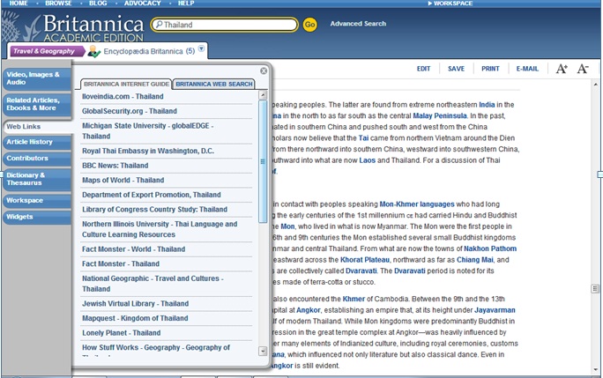
Task: Open the Travel & Geography tab
Action: pos(46,51)
